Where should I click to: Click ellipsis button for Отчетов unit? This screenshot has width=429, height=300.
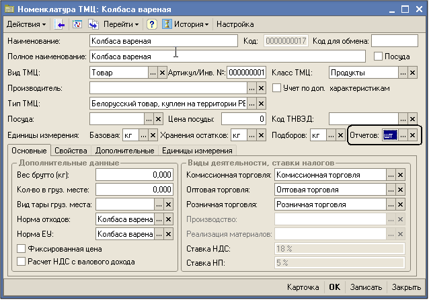(x=402, y=135)
